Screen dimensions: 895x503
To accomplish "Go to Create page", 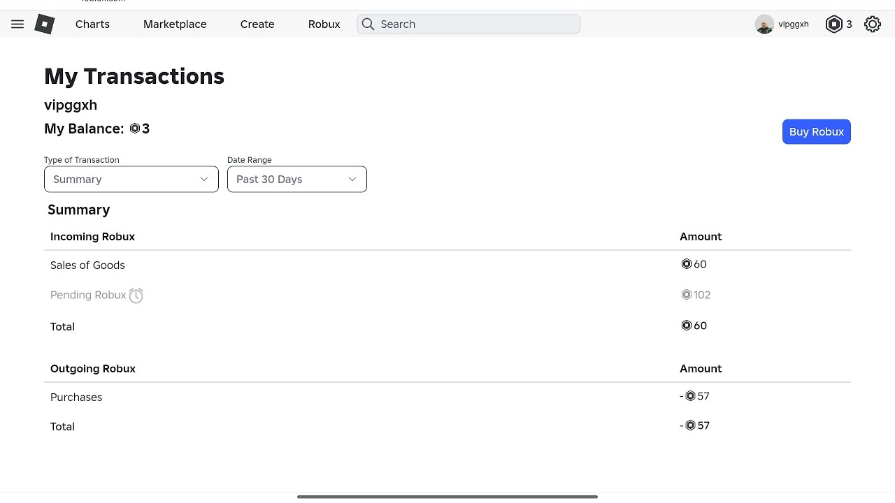I will tap(257, 24).
